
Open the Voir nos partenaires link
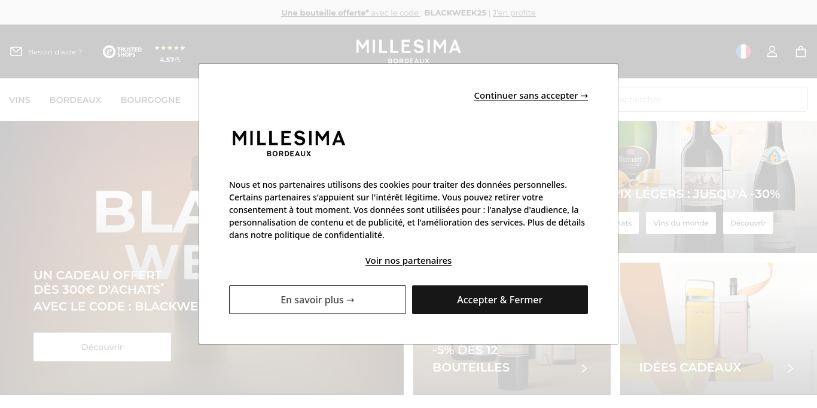point(408,261)
